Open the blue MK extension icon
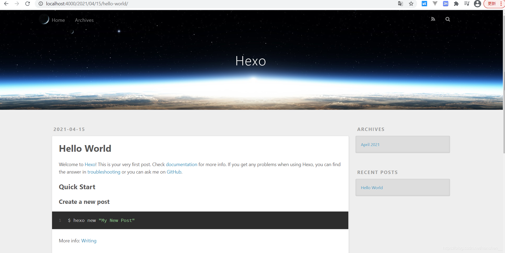Image resolution: width=505 pixels, height=253 pixels. [424, 4]
